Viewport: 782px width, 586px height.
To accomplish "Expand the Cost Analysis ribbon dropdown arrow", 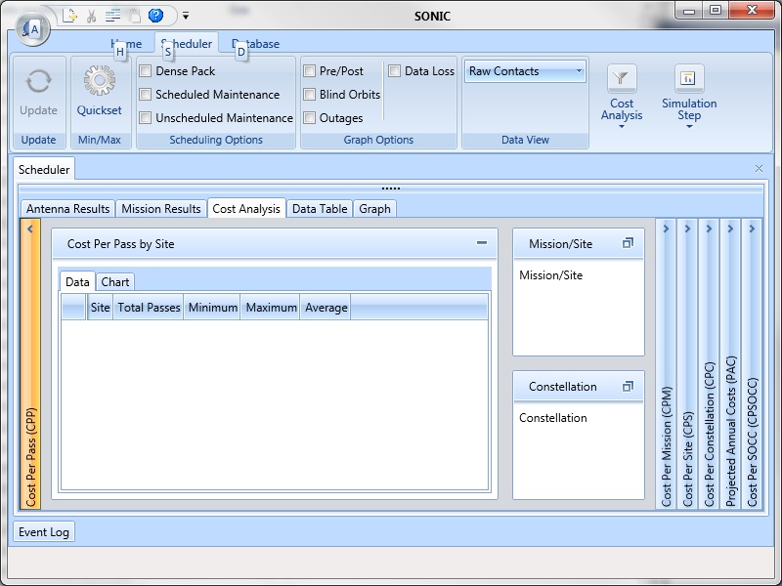I will point(622,127).
